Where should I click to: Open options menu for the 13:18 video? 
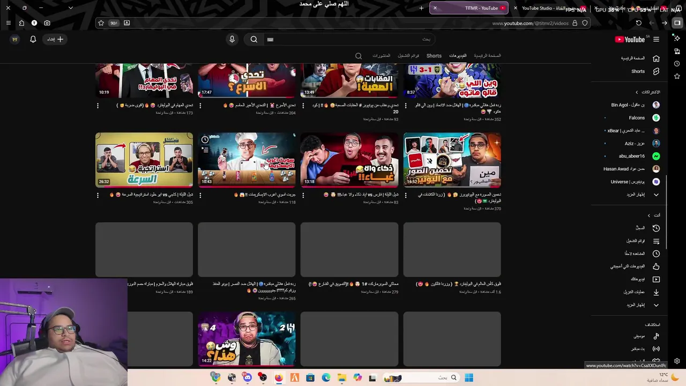303,195
